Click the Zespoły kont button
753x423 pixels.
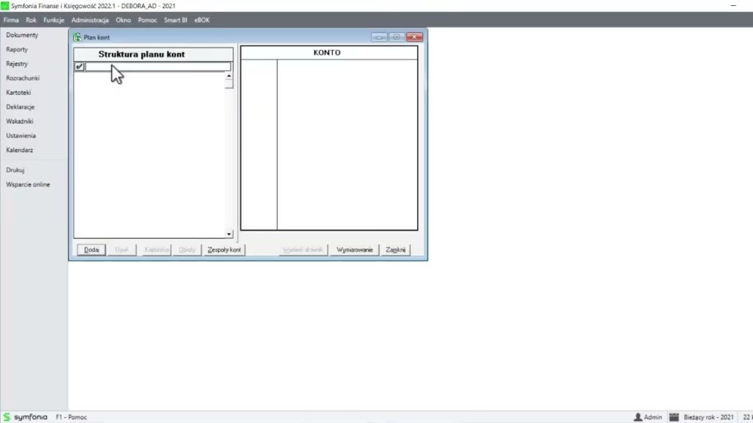(224, 250)
